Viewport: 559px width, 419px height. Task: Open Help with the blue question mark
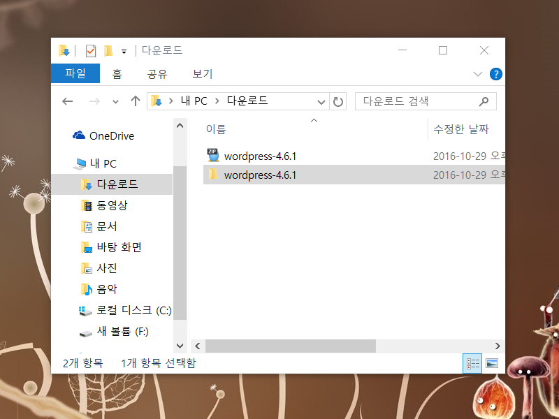tap(496, 74)
